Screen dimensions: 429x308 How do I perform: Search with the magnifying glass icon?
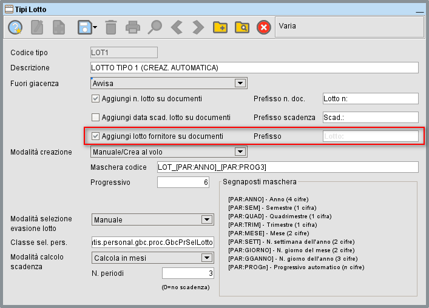pyautogui.click(x=155, y=27)
